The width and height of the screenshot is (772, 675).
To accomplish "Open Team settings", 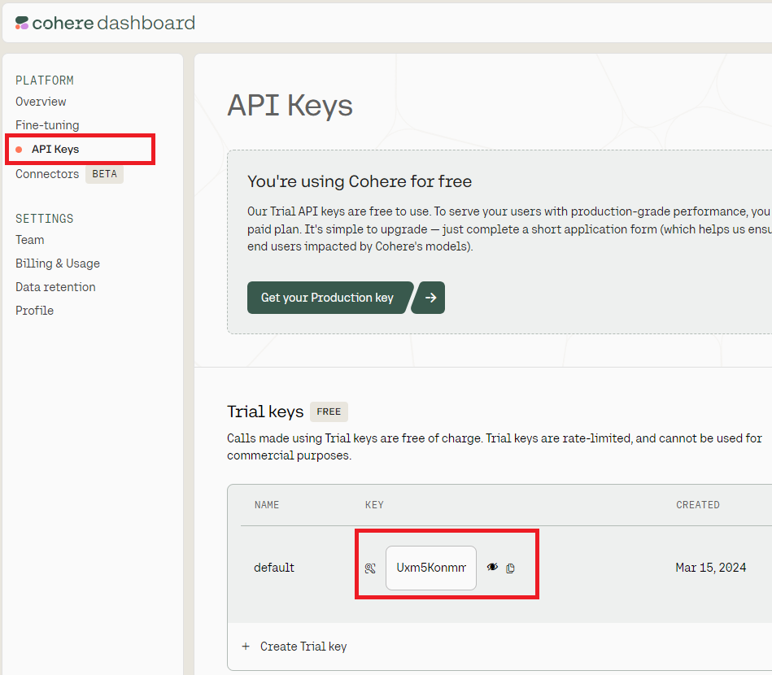I will [x=29, y=240].
